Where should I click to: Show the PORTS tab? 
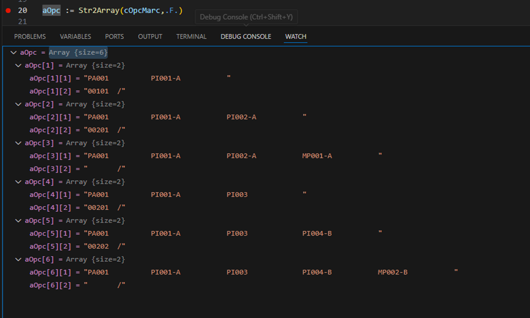pyautogui.click(x=114, y=37)
